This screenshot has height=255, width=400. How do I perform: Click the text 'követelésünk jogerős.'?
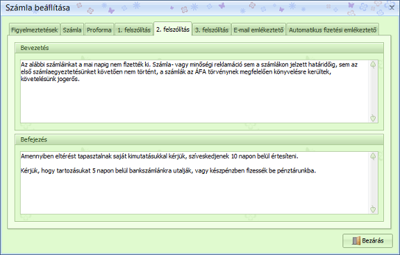(50, 79)
